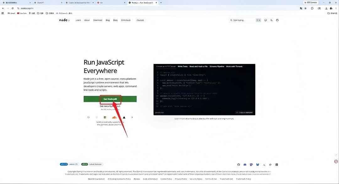Click the Bluesky butterfly icon in the footer
Viewport: 339px width, 184px height.
257,165
